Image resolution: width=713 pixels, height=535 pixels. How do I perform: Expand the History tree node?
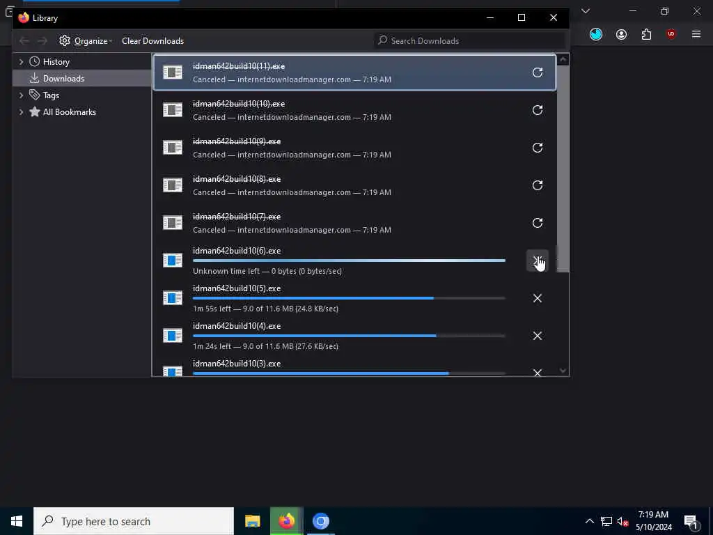(x=21, y=62)
